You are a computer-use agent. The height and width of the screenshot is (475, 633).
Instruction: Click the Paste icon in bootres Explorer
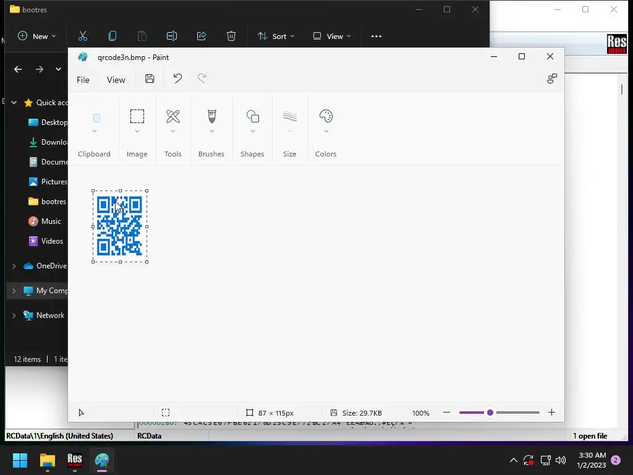pyautogui.click(x=142, y=36)
